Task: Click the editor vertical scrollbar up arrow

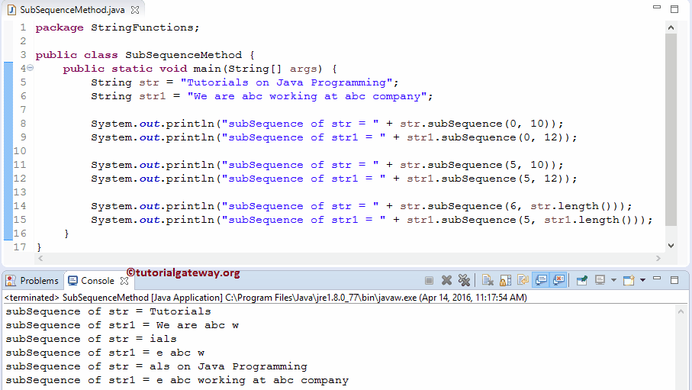Action: pyautogui.click(x=671, y=27)
